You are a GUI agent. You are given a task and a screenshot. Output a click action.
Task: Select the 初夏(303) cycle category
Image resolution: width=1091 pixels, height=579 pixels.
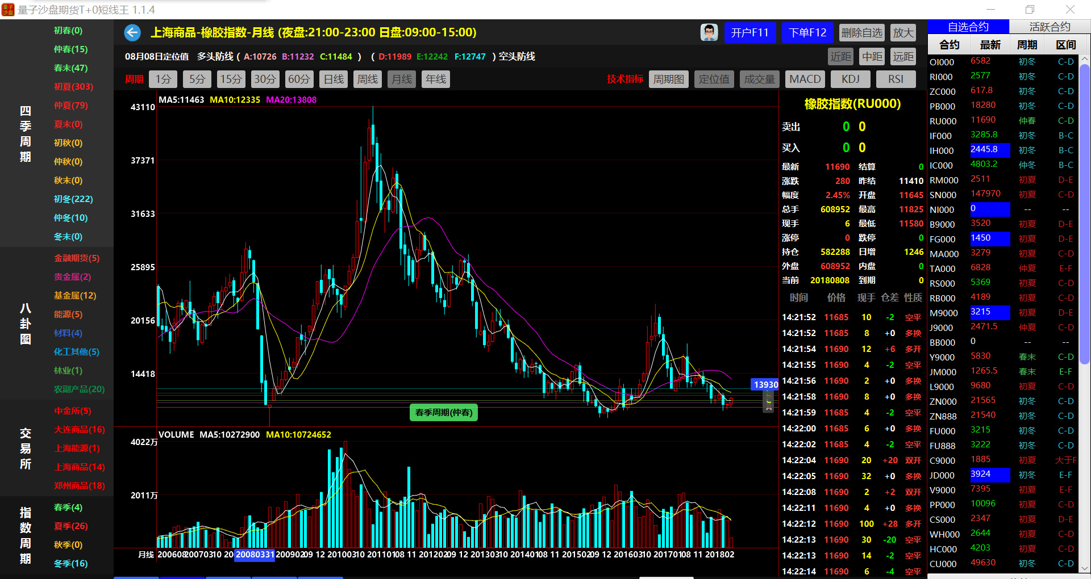tap(74, 86)
